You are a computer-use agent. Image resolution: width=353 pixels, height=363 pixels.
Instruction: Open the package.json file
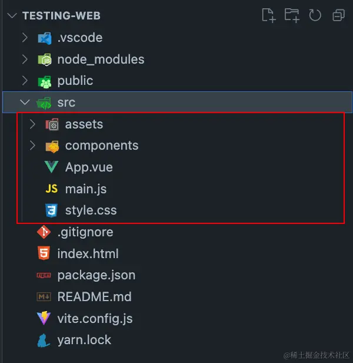click(96, 275)
